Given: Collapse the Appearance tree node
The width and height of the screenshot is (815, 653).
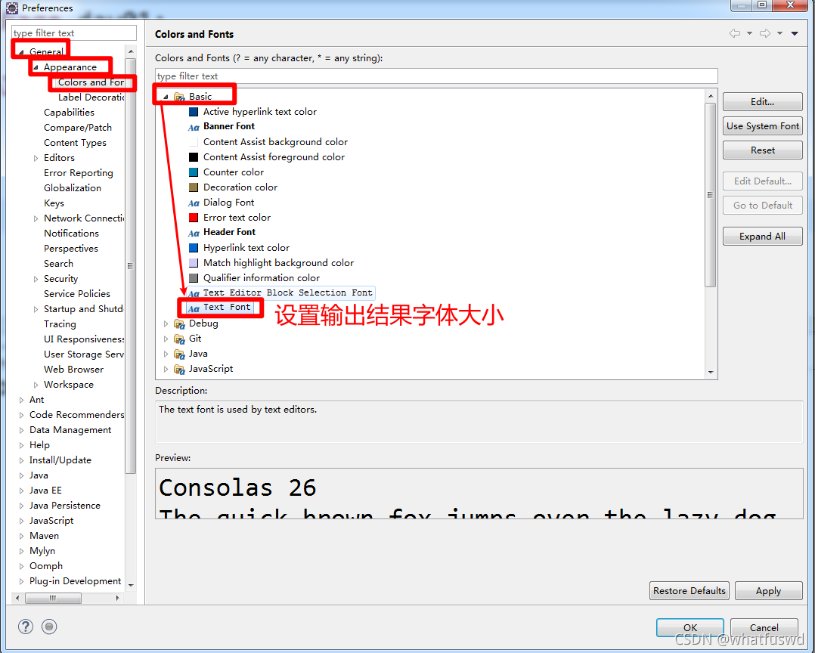Looking at the screenshot, I should [x=36, y=67].
